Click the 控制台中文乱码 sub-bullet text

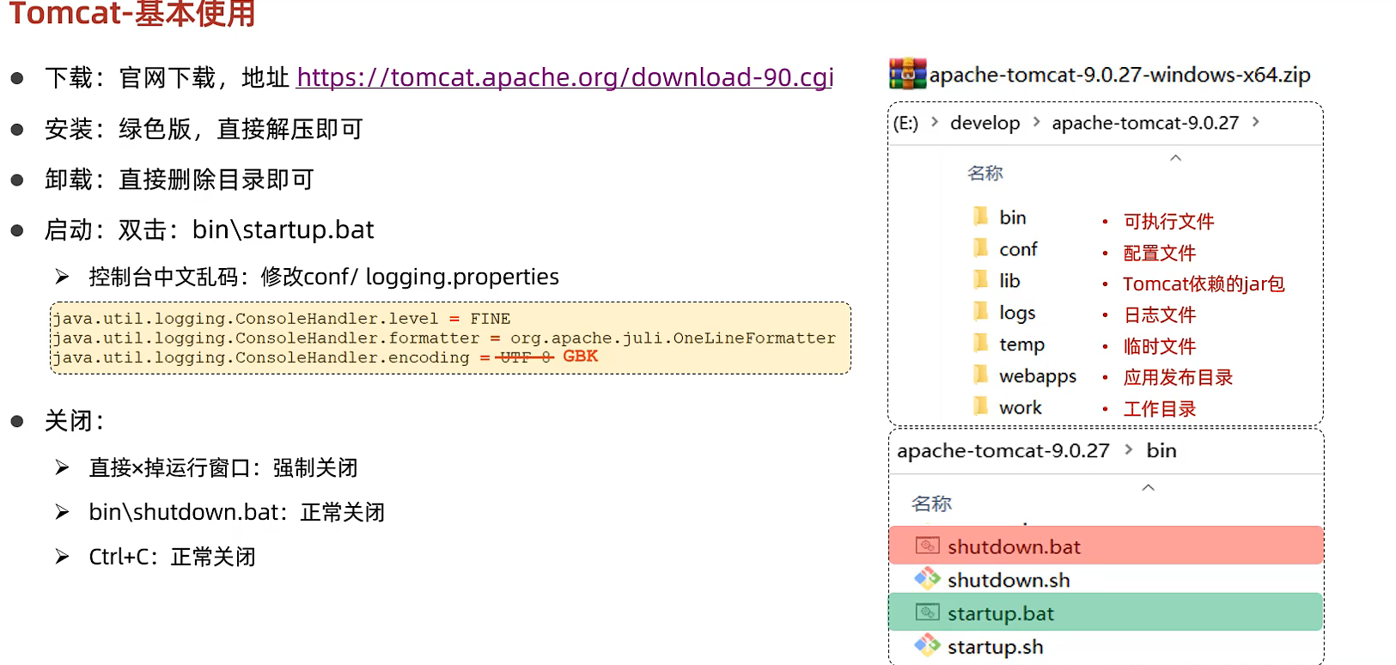(324, 277)
